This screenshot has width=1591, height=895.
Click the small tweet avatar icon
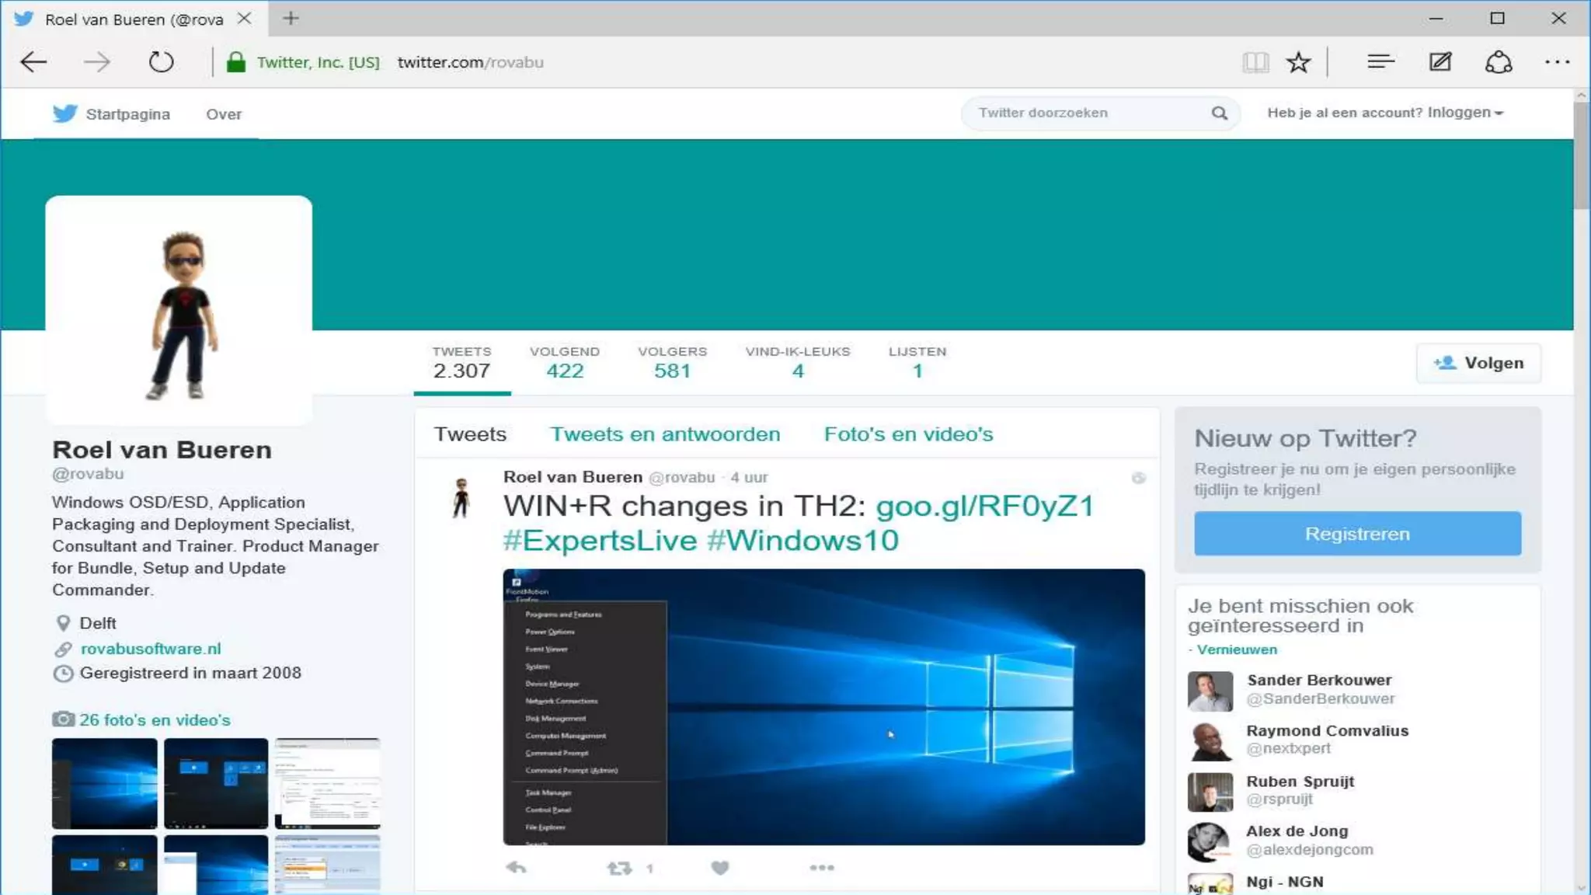click(x=461, y=497)
